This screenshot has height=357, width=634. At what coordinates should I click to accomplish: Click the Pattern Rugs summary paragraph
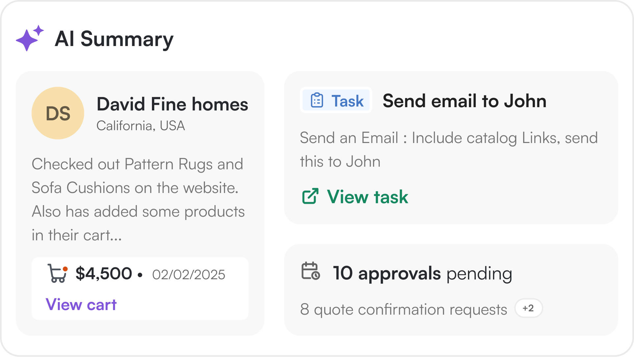click(138, 199)
